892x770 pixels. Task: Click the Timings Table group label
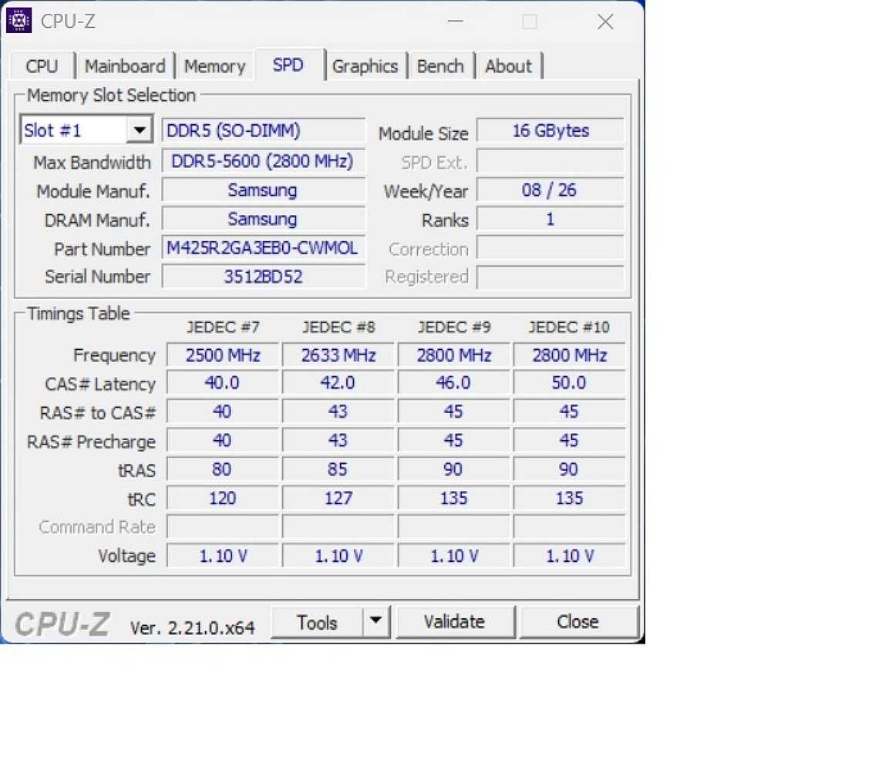pyautogui.click(x=79, y=314)
